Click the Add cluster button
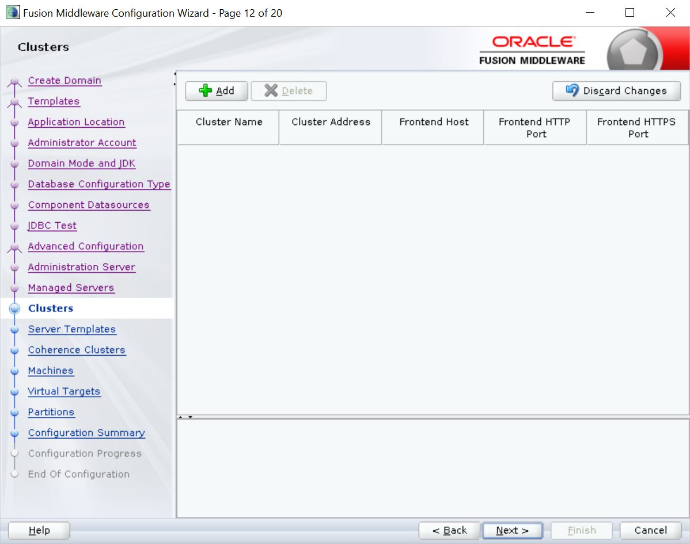Screen dimensions: 690x544 pyautogui.click(x=217, y=91)
